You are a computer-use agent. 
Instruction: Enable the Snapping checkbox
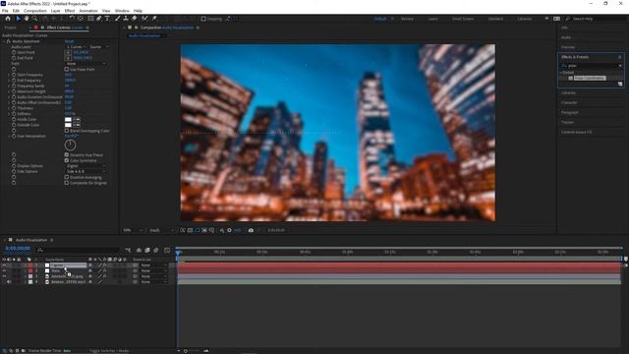[203, 19]
